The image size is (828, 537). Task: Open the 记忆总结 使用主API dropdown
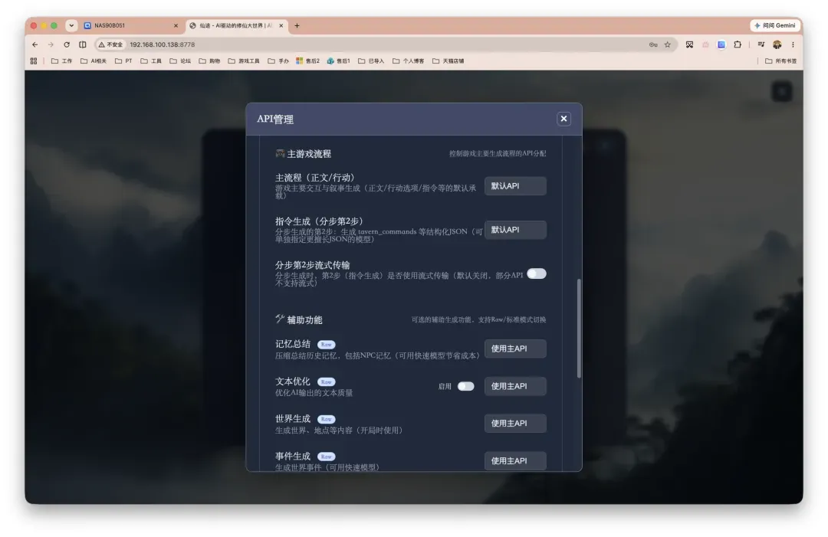coord(515,348)
